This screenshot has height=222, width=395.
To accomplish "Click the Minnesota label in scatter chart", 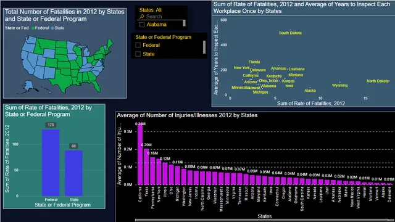I will [241, 88].
